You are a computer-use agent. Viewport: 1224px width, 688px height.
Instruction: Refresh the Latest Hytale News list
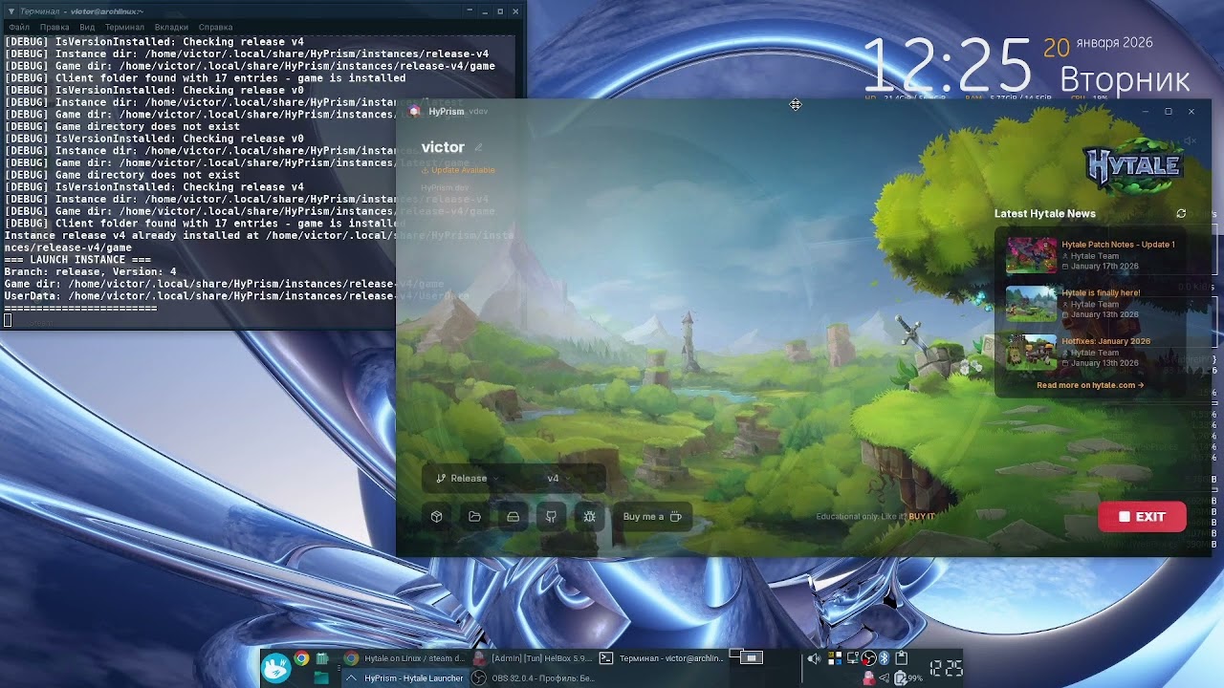click(1181, 214)
